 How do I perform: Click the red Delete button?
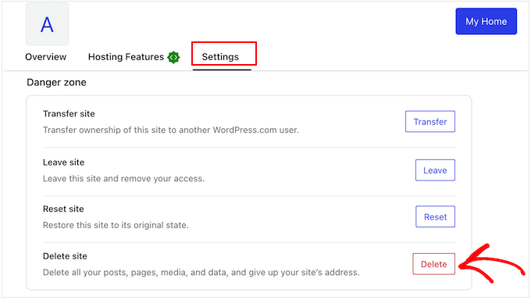pyautogui.click(x=434, y=264)
